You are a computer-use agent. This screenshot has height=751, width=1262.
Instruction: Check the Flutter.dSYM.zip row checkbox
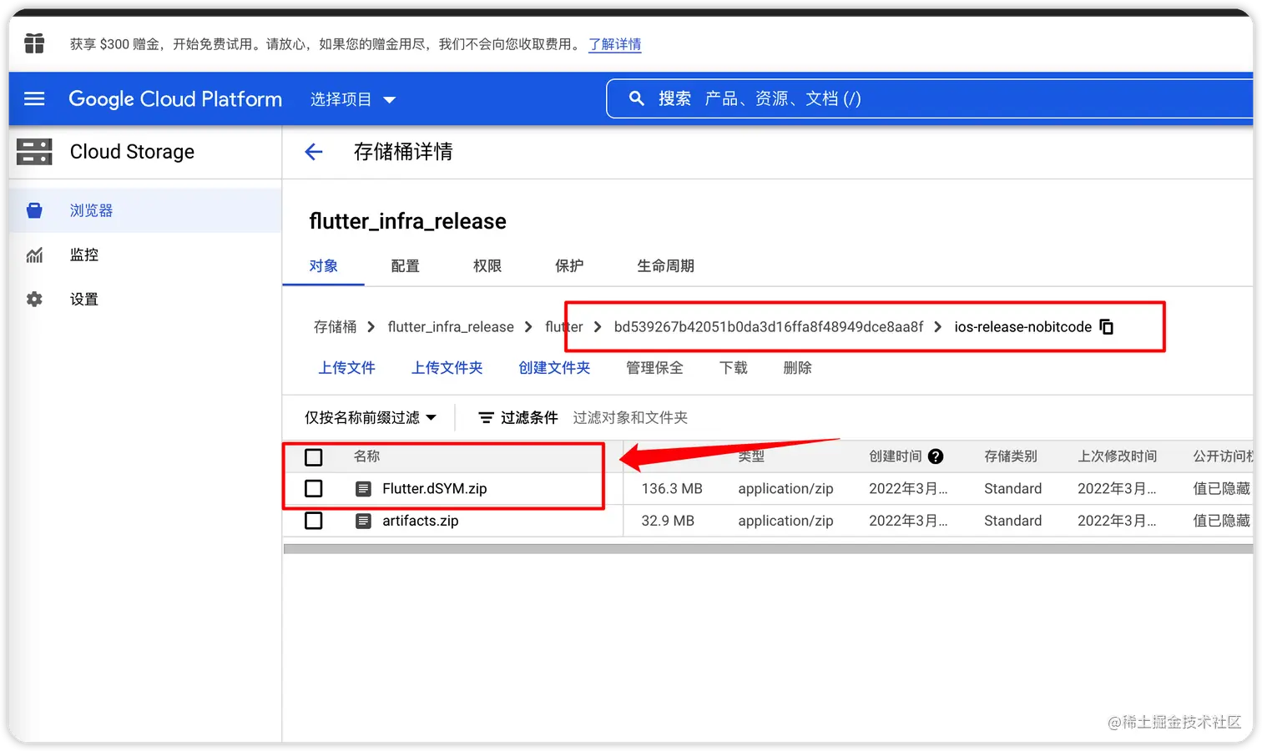[x=314, y=488]
